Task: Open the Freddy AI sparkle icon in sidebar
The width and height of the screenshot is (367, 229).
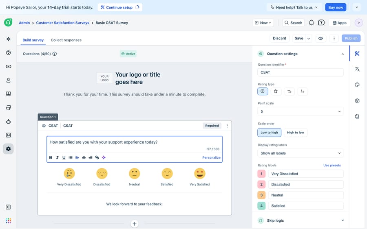Action: tap(9, 39)
